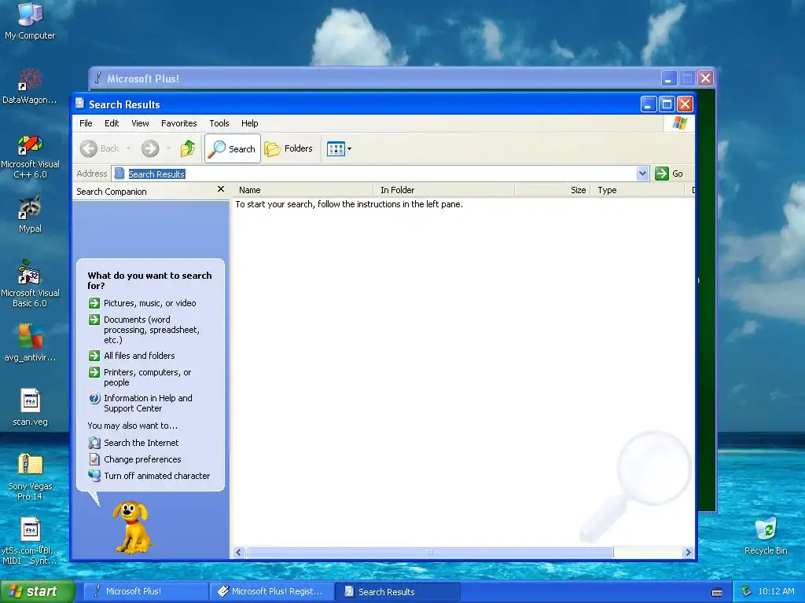Maximize the Search Results window
The height and width of the screenshot is (603, 805).
click(667, 104)
